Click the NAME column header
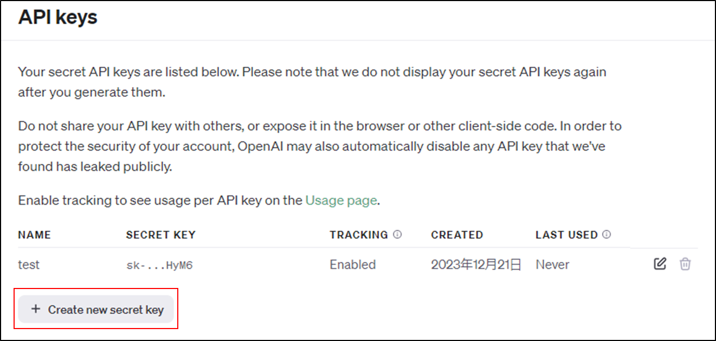 point(34,235)
